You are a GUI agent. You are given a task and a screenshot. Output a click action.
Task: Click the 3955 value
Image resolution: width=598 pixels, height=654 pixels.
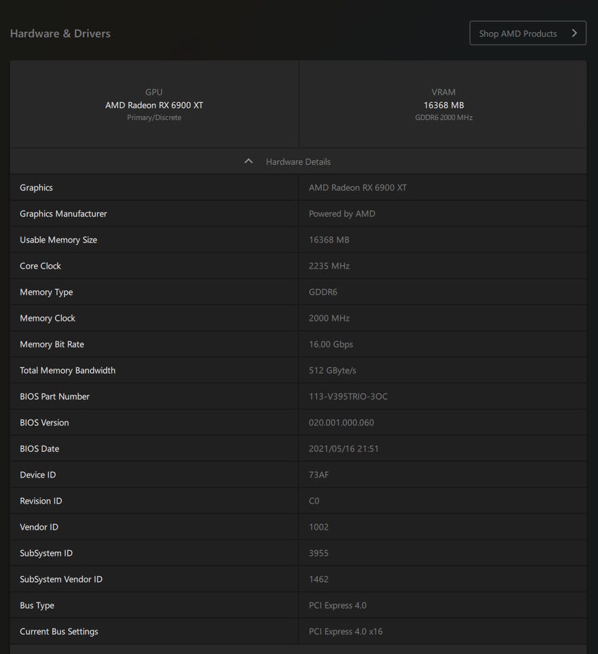click(318, 553)
